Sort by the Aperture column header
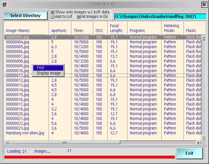The height and width of the screenshot is (164, 209). (x=59, y=31)
